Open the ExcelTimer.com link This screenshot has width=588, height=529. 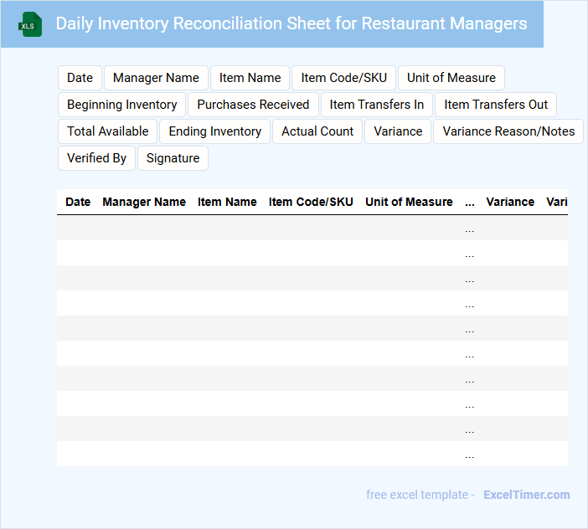click(x=526, y=495)
